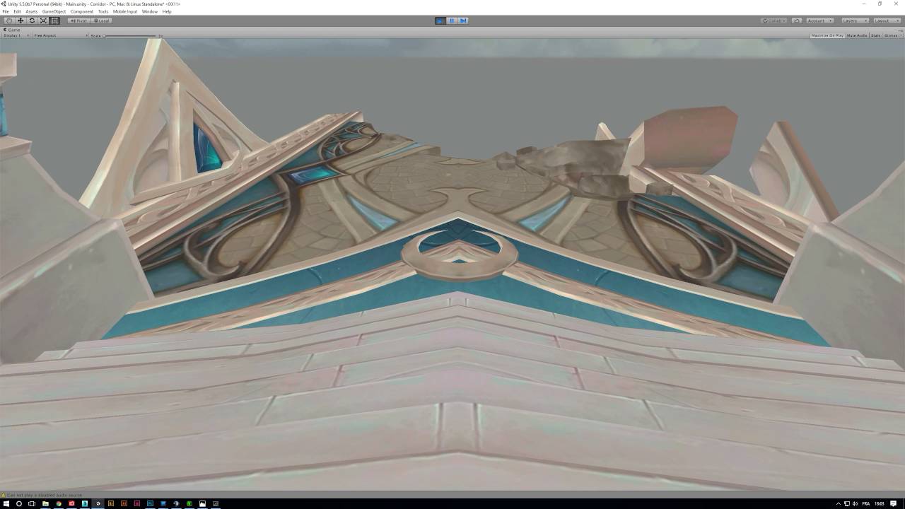
Task: Toggle Maximize On Play
Action: point(827,35)
